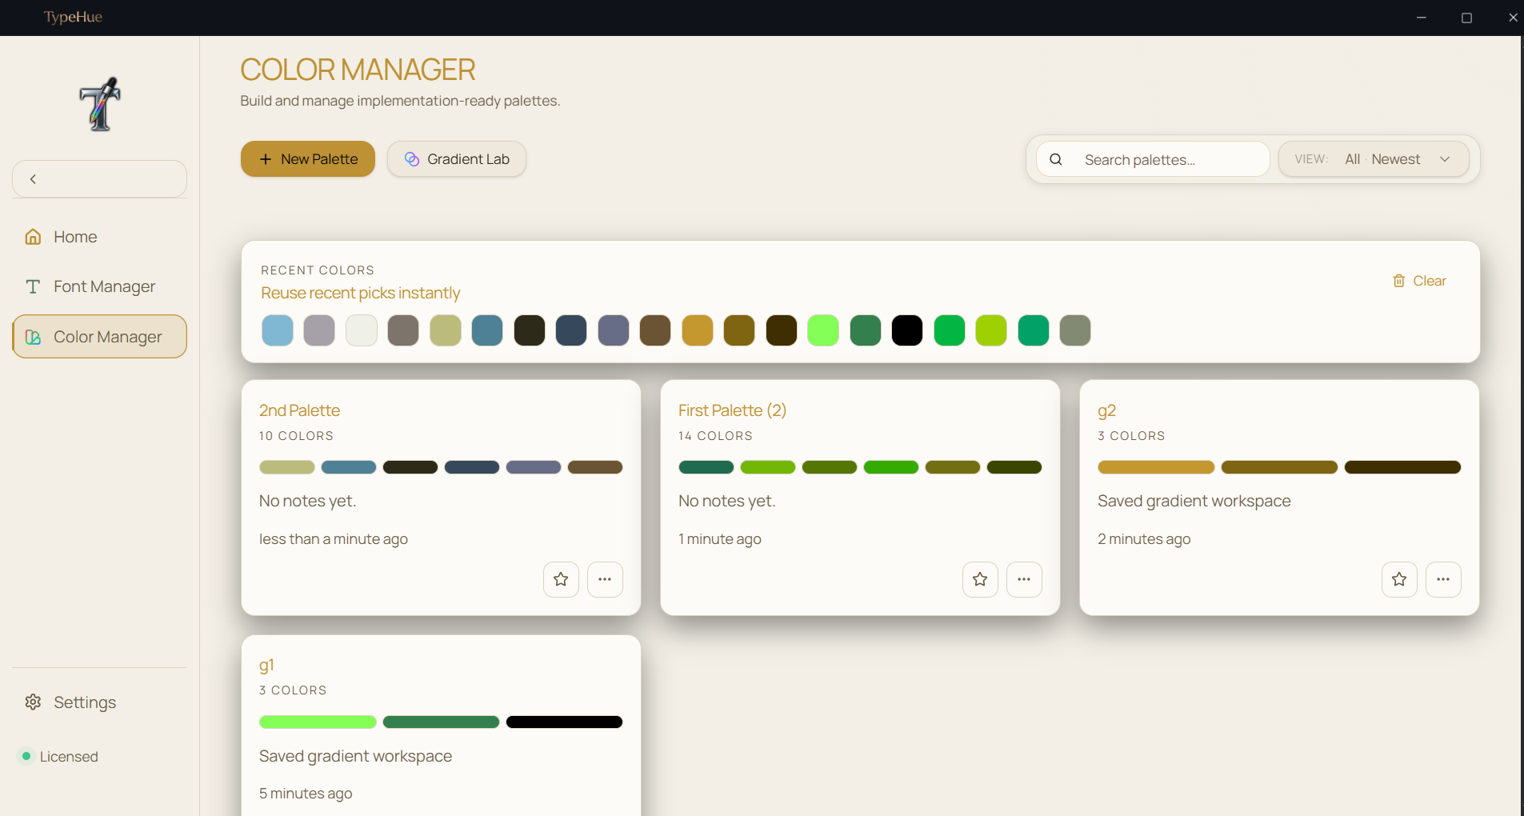1524x816 pixels.
Task: Open the g2 palette title
Action: click(x=1106, y=410)
